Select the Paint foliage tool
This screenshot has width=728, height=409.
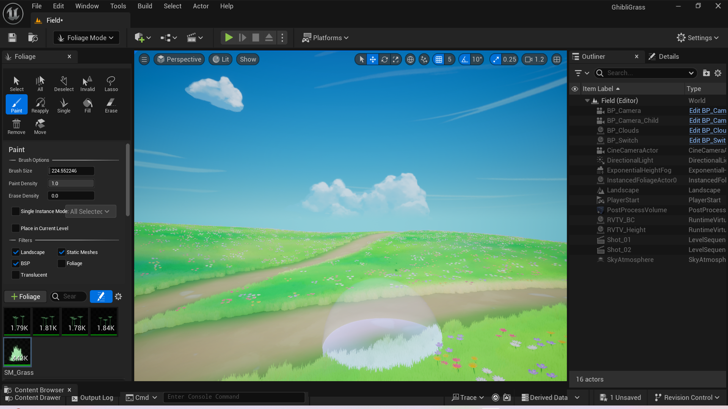16,104
